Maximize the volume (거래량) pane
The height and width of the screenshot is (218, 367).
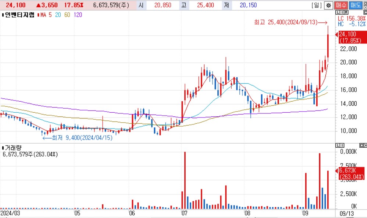pos(361,145)
